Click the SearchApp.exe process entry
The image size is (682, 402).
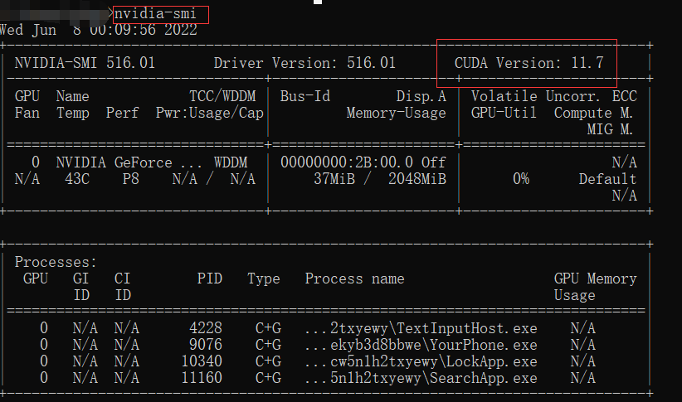[x=421, y=378]
